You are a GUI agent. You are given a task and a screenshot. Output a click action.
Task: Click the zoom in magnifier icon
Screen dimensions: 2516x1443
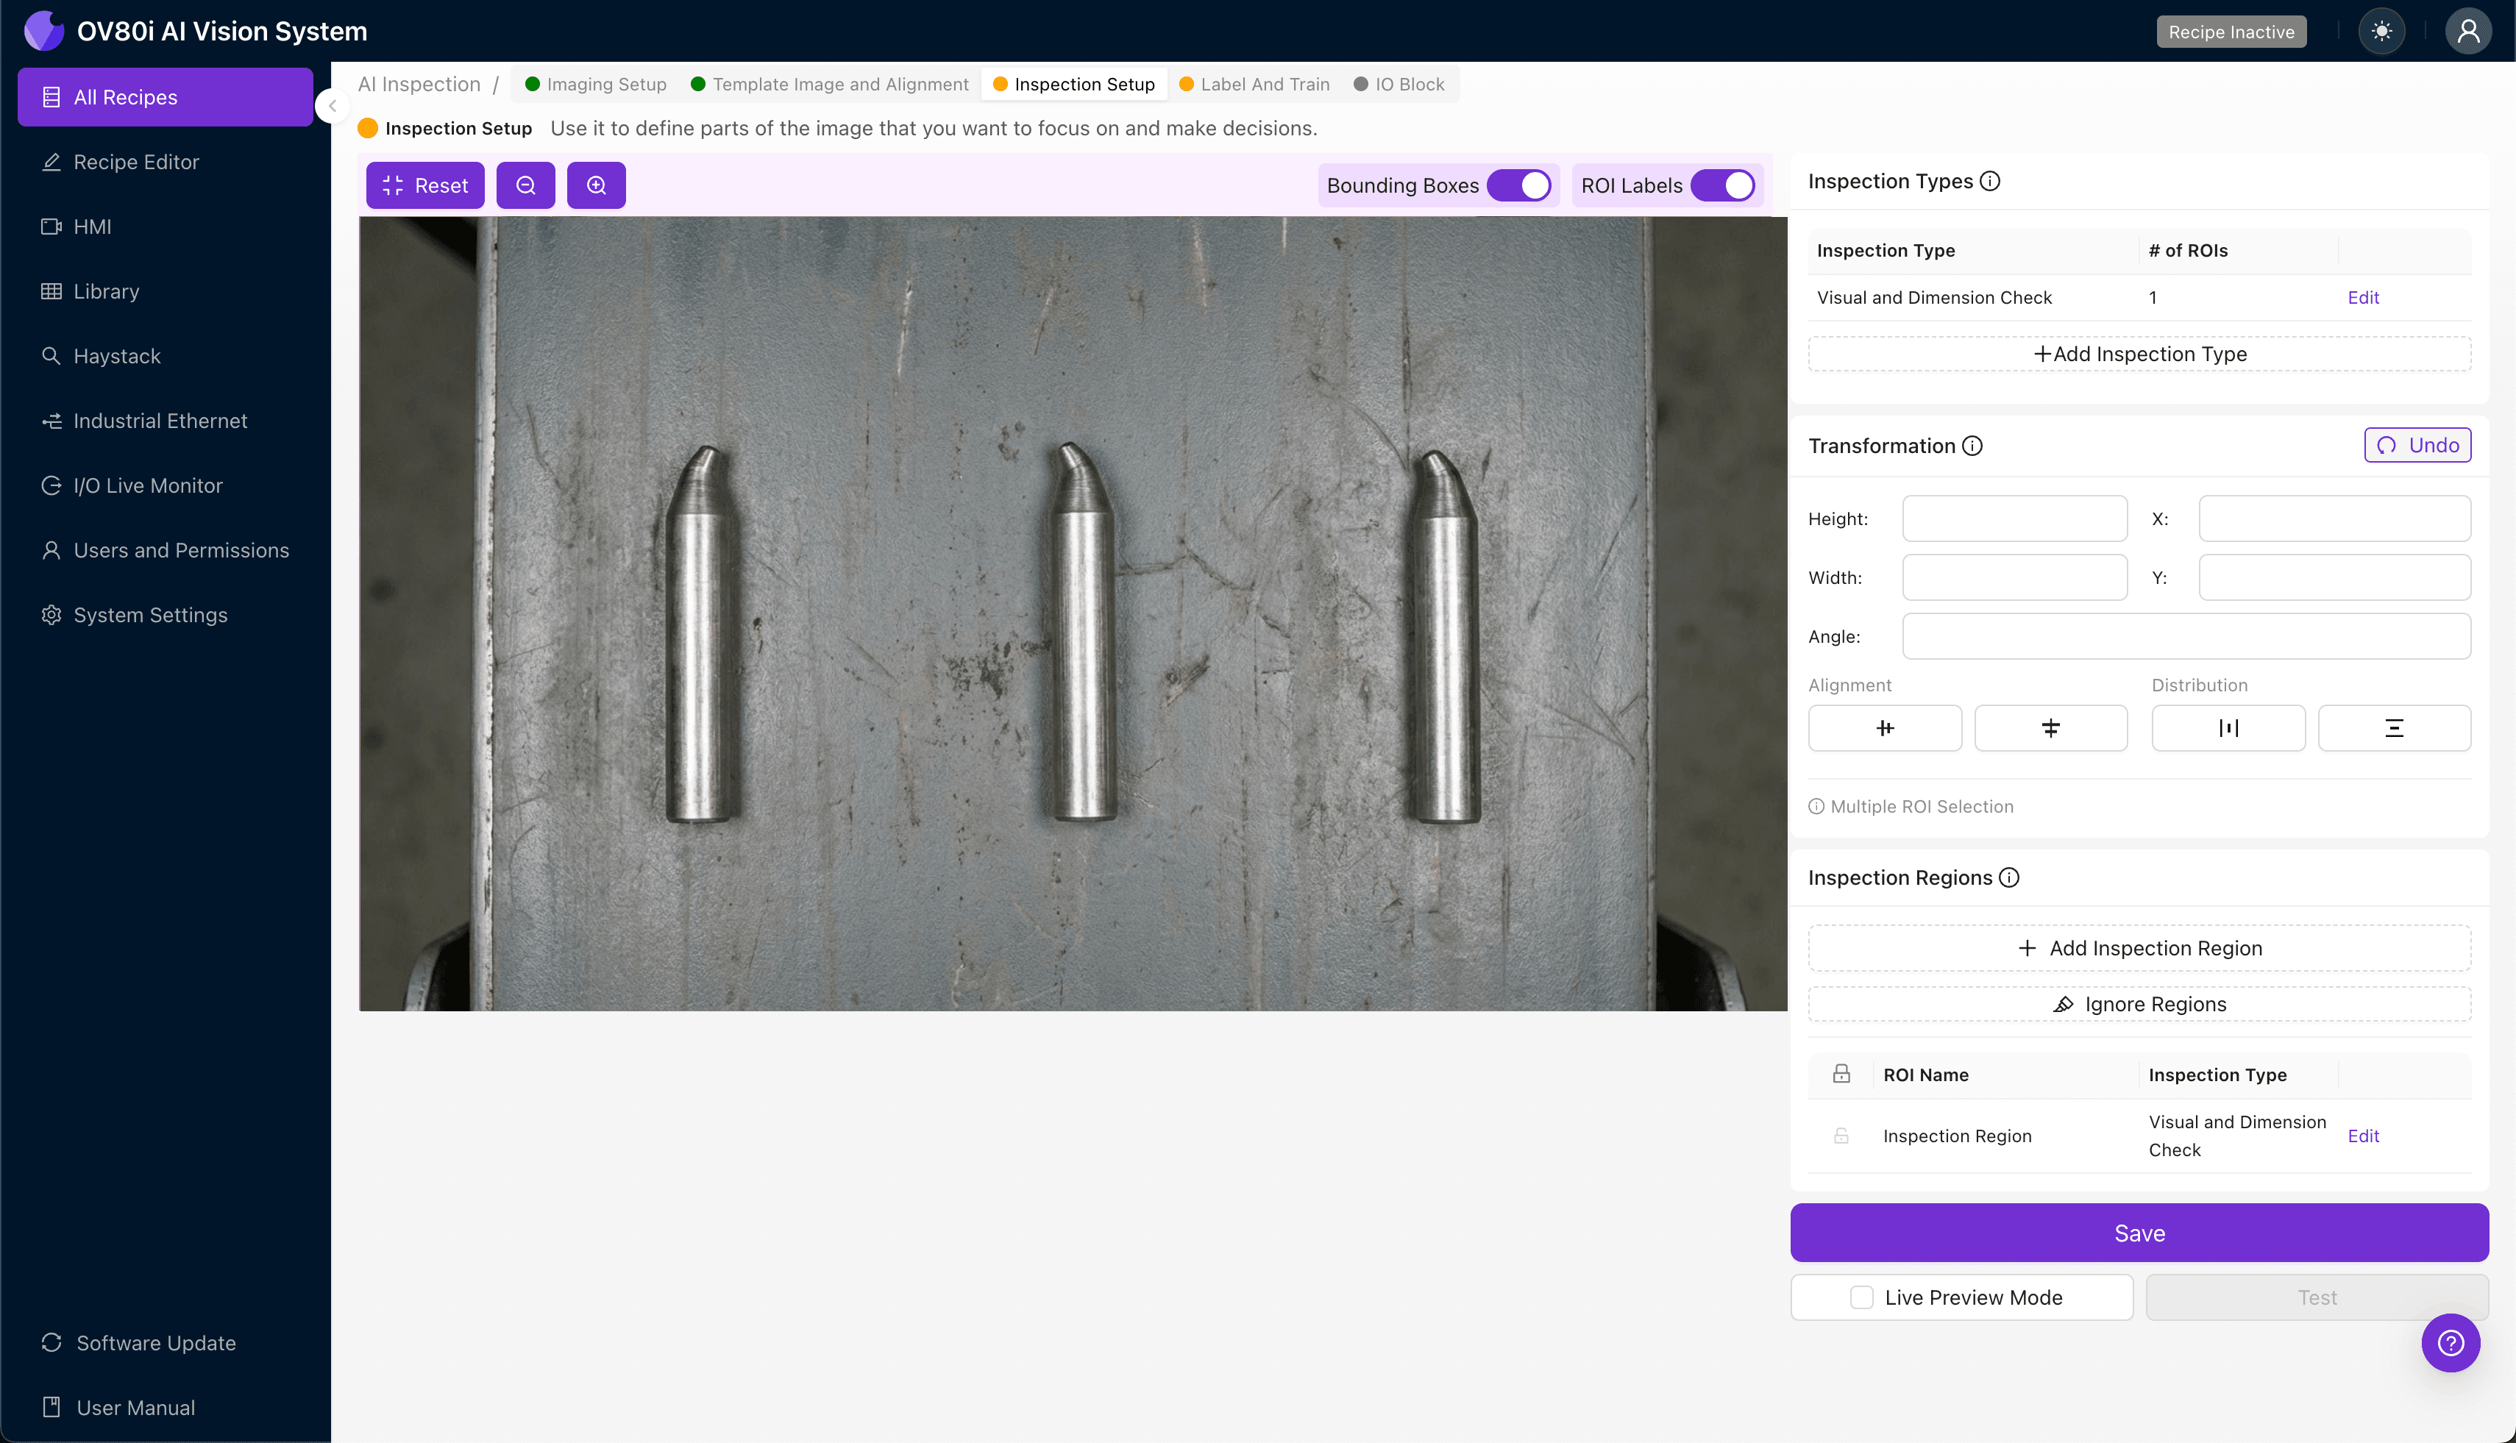[x=596, y=185]
